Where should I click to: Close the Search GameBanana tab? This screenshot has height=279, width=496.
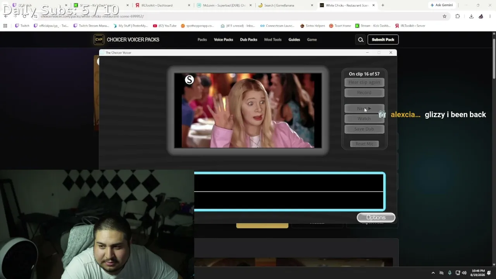coord(312,5)
